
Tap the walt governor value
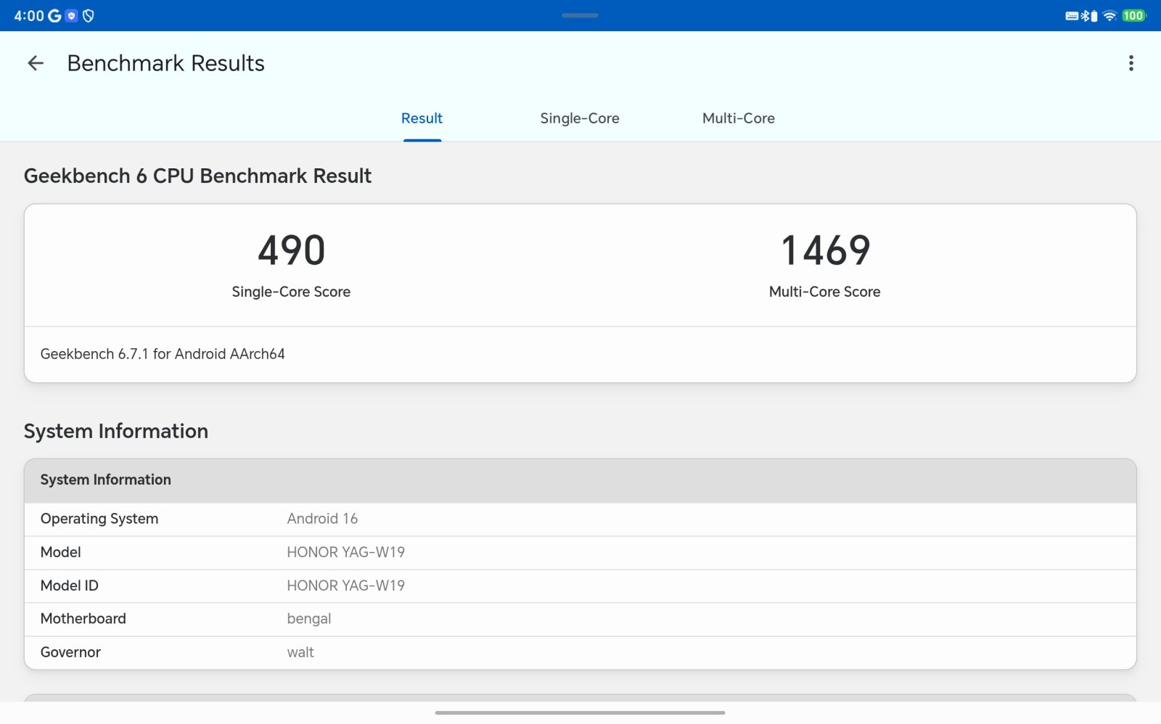pyautogui.click(x=300, y=652)
